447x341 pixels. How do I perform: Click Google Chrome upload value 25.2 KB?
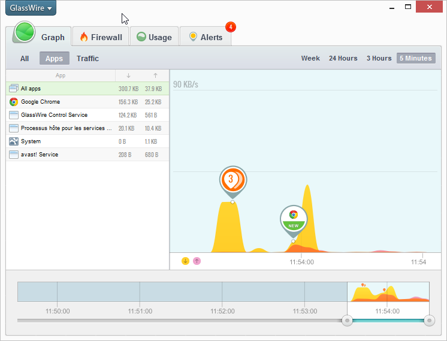click(153, 102)
